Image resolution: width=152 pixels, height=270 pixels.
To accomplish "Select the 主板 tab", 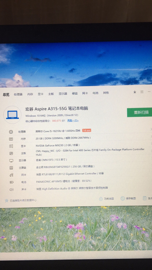I will coord(51,94).
